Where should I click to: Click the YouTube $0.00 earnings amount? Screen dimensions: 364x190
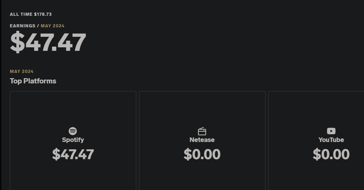coord(331,154)
